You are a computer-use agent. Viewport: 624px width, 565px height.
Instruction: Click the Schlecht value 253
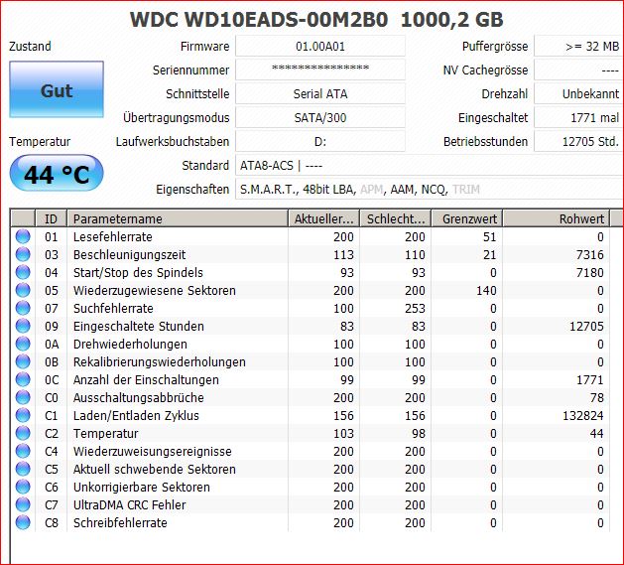point(415,309)
